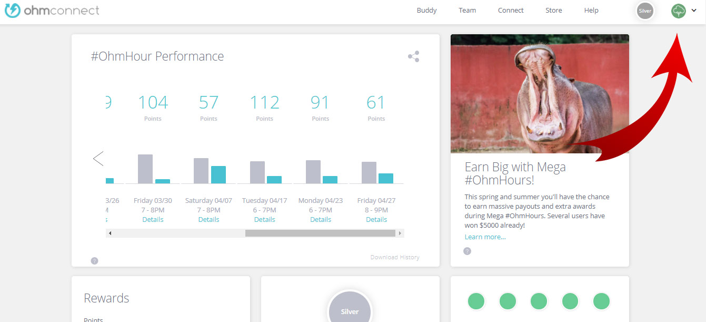The image size is (706, 322).
Task: Click the chart scrollbar's left arrow
Action: 110,233
